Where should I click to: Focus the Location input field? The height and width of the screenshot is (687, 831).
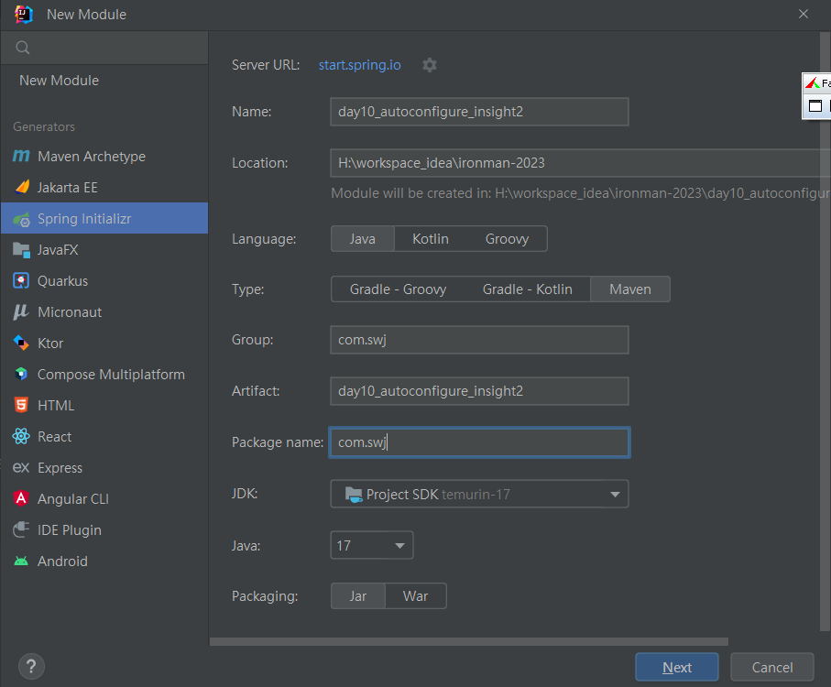coord(580,163)
